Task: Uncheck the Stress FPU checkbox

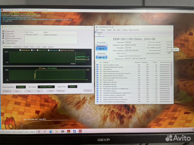Action: 6,34
